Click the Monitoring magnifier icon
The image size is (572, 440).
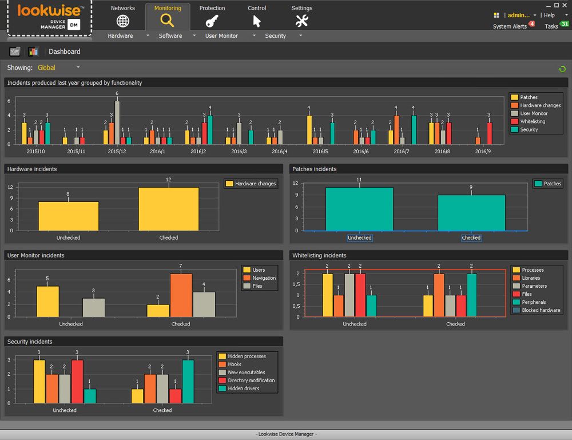pyautogui.click(x=167, y=21)
